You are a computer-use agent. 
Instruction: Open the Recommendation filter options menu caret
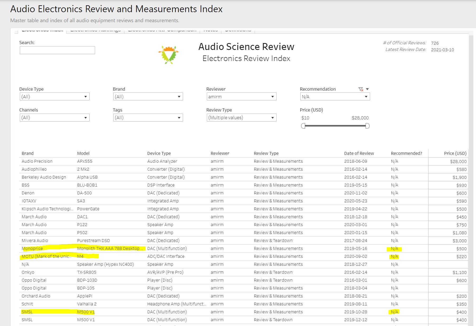coord(367,89)
